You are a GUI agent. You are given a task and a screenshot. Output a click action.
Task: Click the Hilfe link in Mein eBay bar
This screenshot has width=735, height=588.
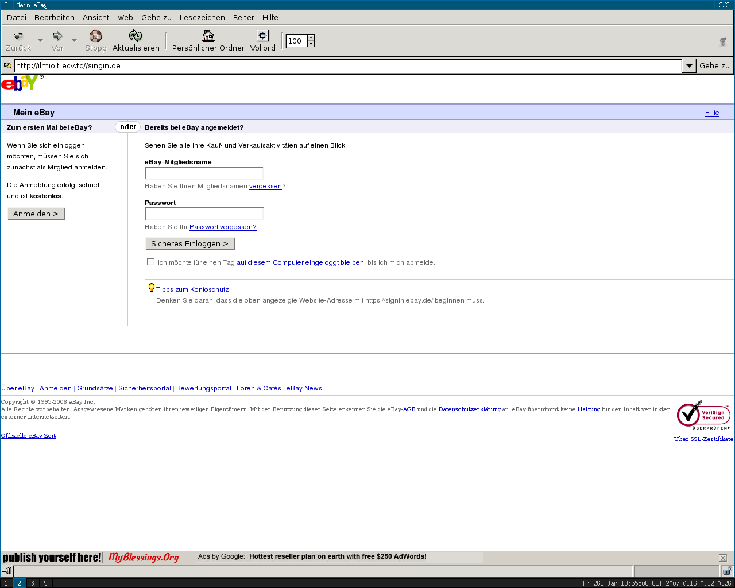pyautogui.click(x=712, y=113)
